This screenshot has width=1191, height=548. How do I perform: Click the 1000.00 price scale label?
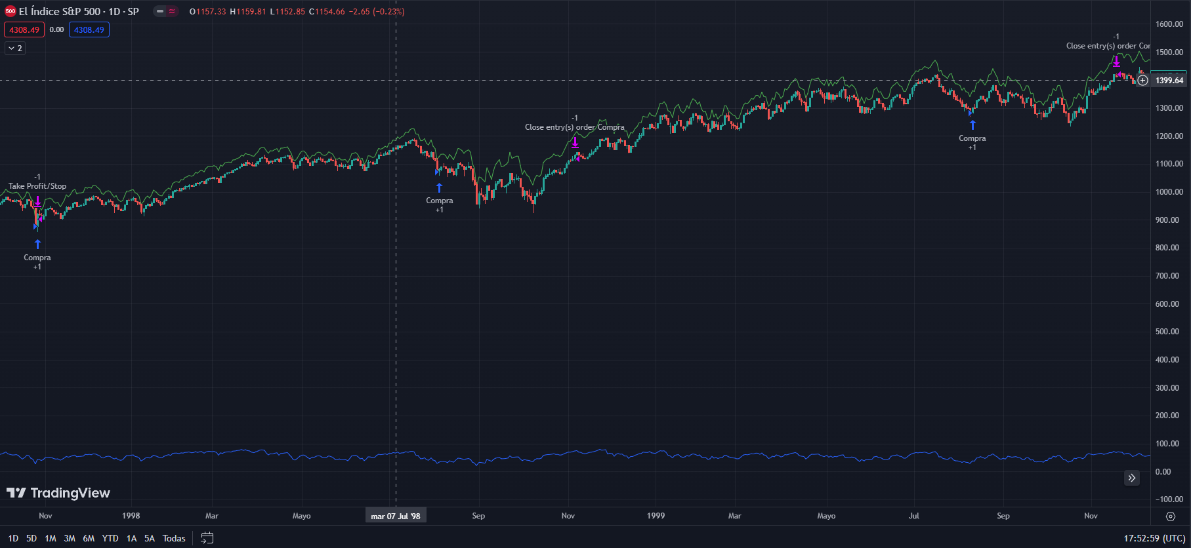[1169, 192]
